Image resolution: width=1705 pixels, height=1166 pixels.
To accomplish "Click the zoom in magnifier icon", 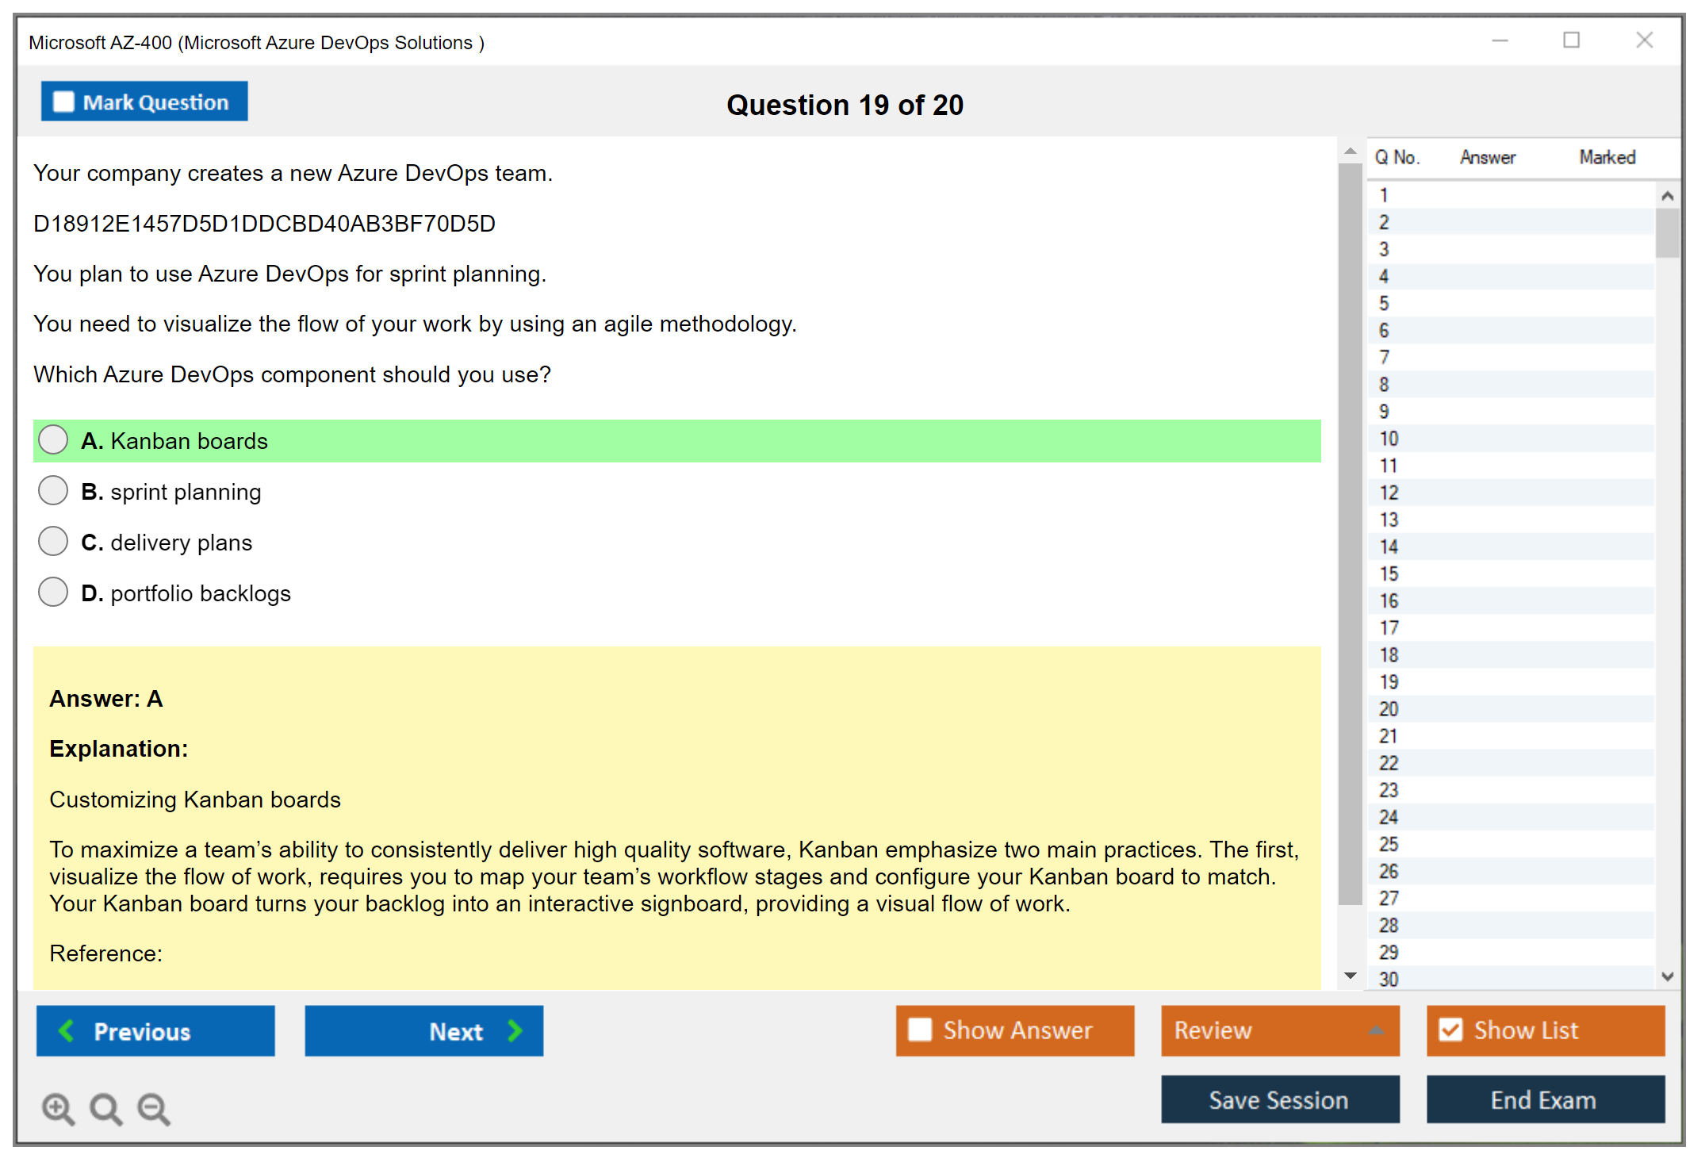I will [58, 1108].
